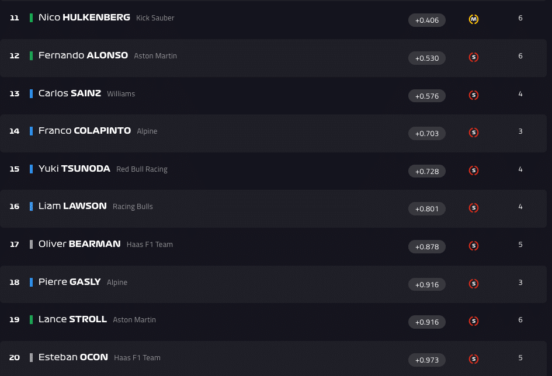Open Fernando Alonso's driver name
The image size is (552, 376).
(x=83, y=55)
